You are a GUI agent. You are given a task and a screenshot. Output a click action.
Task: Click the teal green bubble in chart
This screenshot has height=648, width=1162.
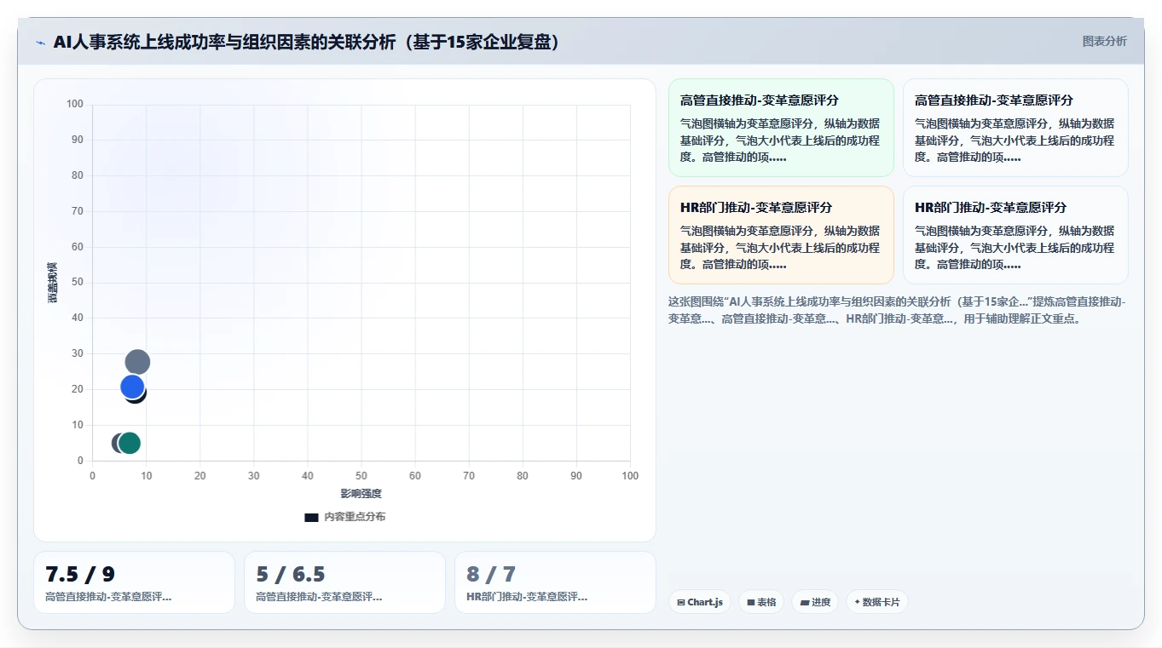[130, 443]
